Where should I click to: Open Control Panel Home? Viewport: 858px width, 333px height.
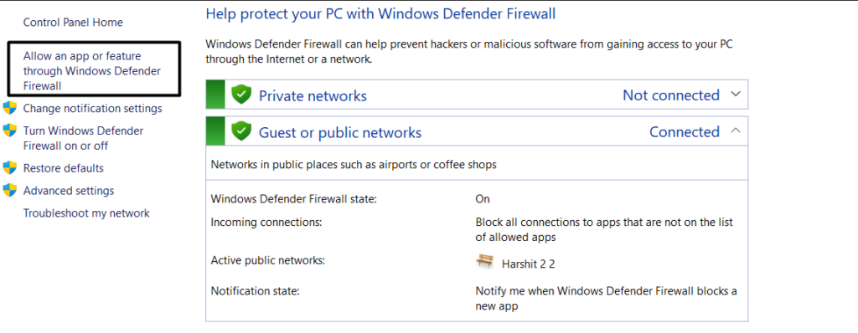(x=73, y=23)
